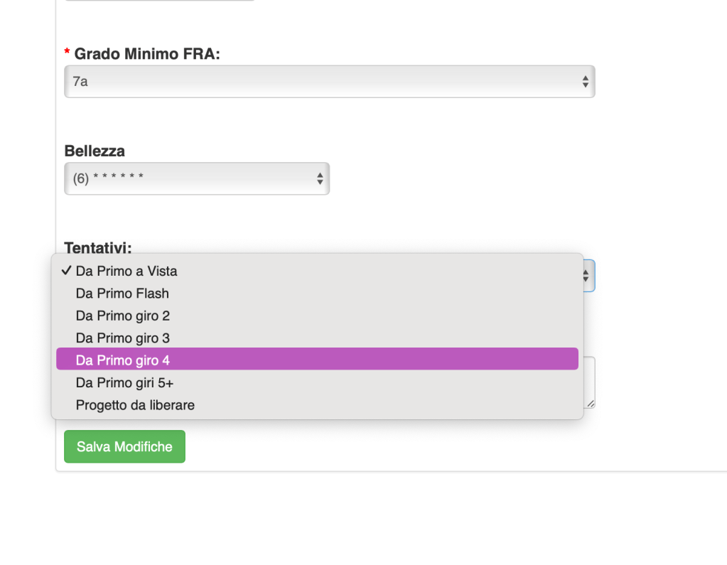Collapse the Tentativi dropdown via its arrows

coord(587,275)
